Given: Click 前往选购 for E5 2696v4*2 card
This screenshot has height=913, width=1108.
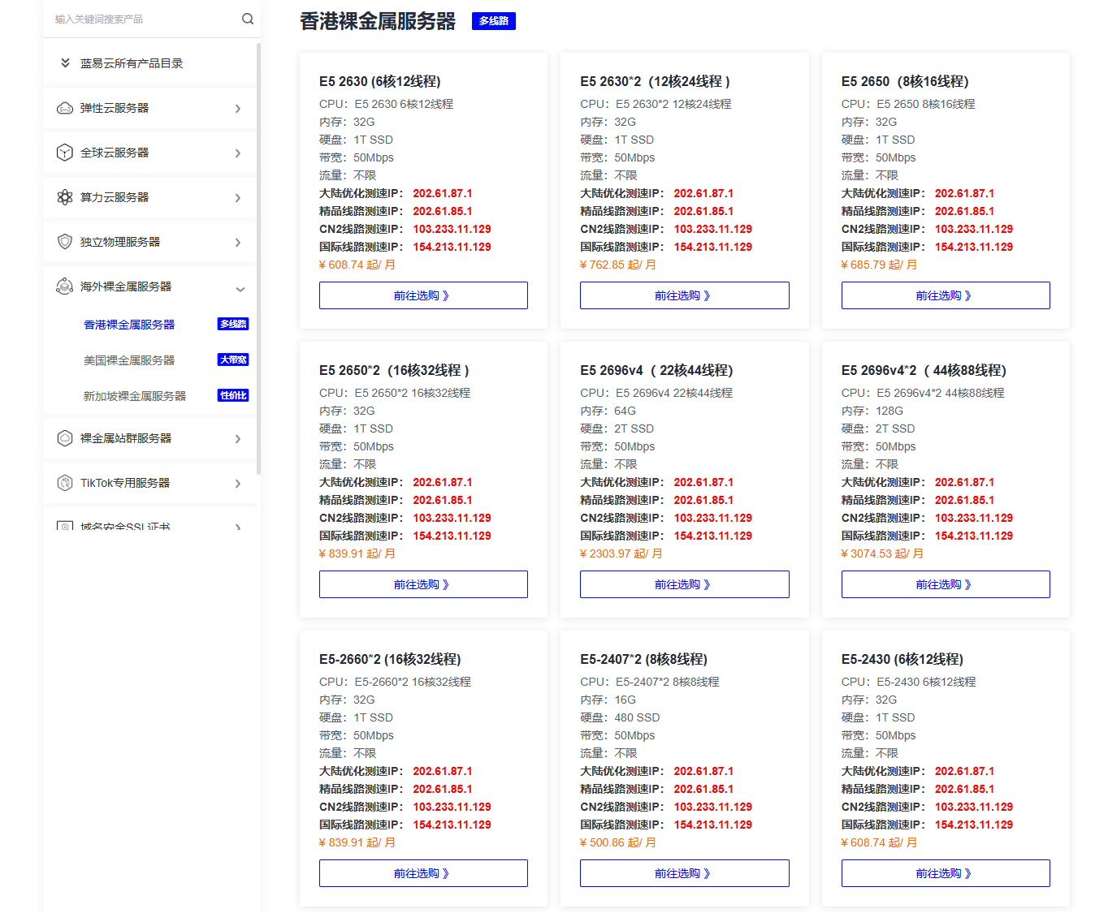Looking at the screenshot, I should click(946, 584).
